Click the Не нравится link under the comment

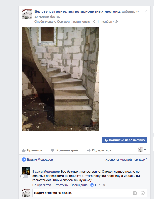[42, 185]
